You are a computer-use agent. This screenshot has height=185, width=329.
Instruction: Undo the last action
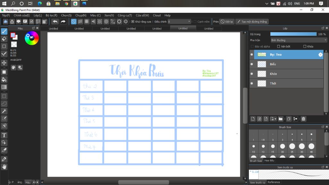(x=55, y=22)
